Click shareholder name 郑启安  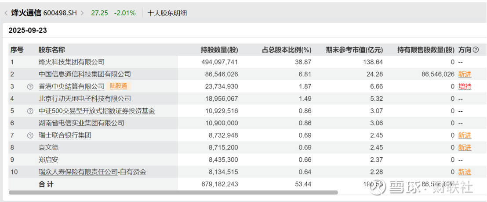coord(48,160)
